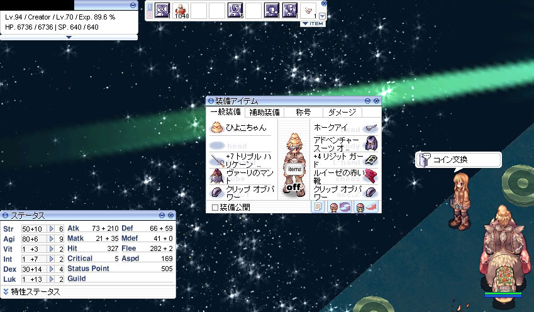Raise Int using its arrow
The image size is (534, 312).
52,259
